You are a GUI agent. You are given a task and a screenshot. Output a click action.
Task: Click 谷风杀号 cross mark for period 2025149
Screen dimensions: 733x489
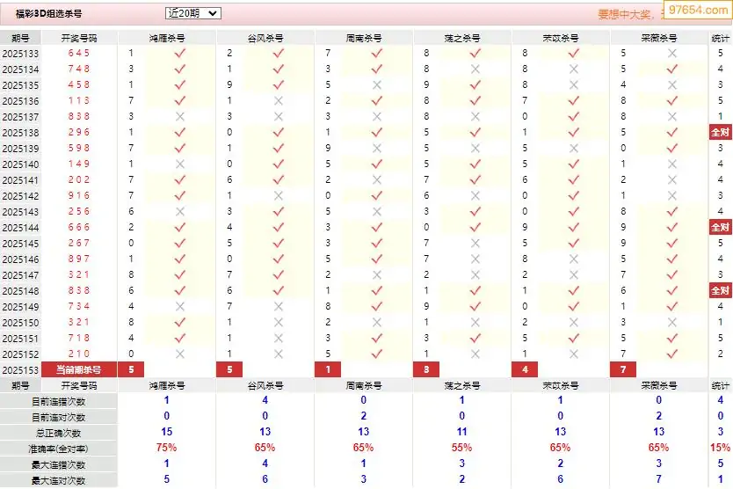coord(279,306)
